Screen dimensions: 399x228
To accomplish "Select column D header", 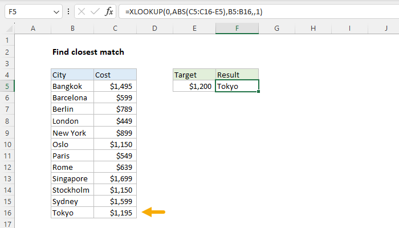I will point(154,28).
